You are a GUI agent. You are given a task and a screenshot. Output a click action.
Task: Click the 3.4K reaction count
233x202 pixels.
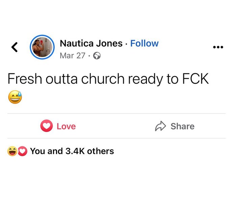pyautogui.click(x=74, y=151)
